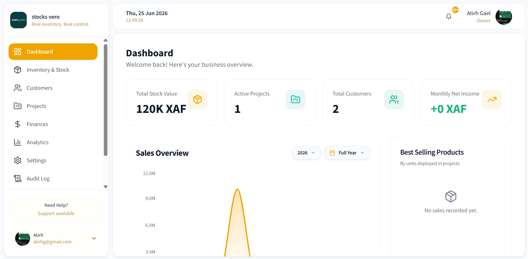
Task: Open the 2026 year dropdown
Action: pos(306,153)
